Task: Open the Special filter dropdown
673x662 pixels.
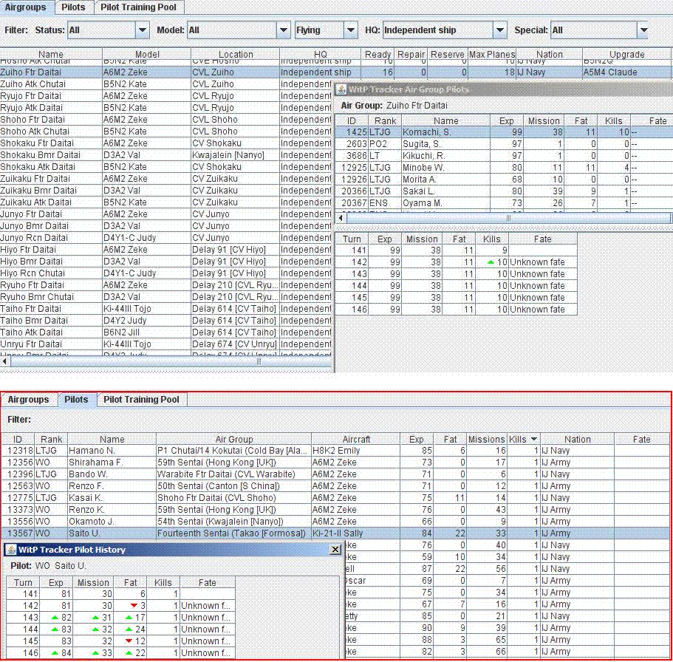Action: [643, 30]
